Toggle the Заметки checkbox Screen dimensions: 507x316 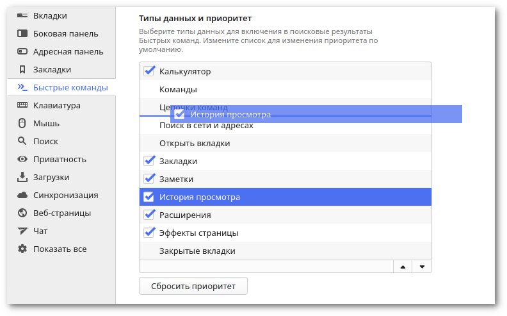[x=150, y=179]
